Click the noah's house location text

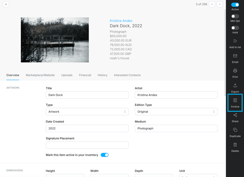tap(120, 58)
